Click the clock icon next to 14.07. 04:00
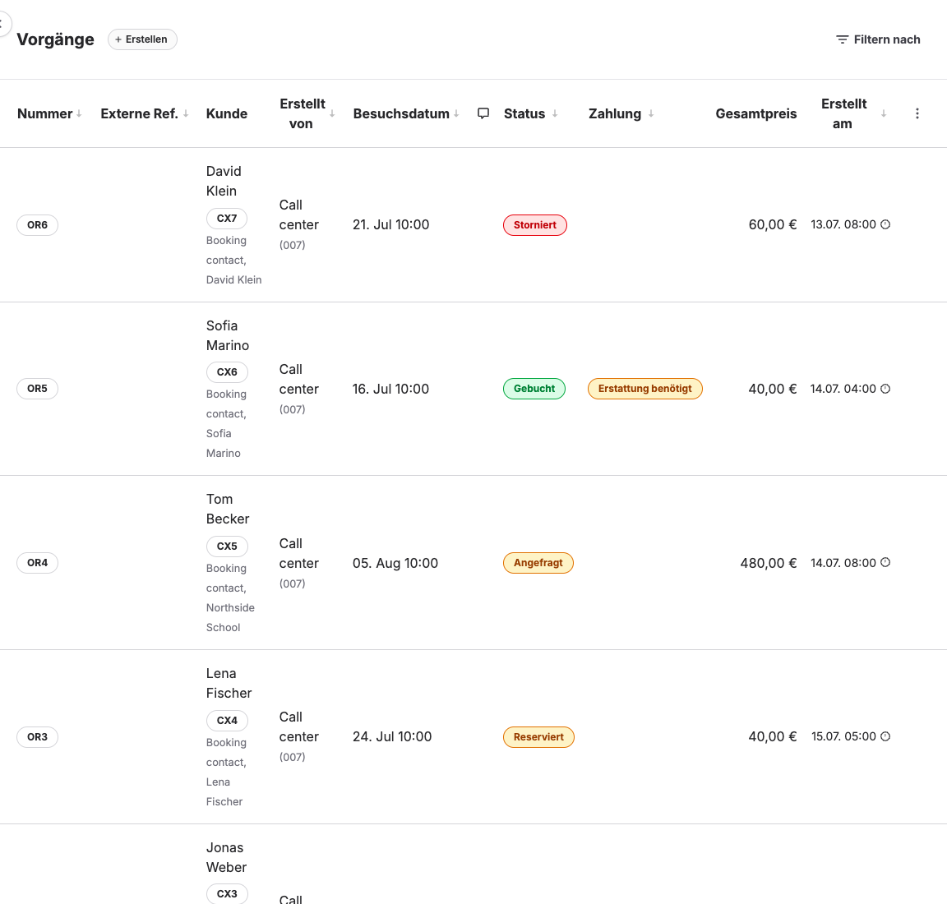 pos(885,389)
